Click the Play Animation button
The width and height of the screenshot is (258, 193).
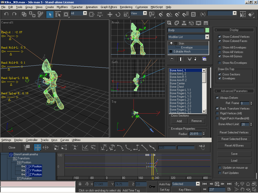pos(217,184)
